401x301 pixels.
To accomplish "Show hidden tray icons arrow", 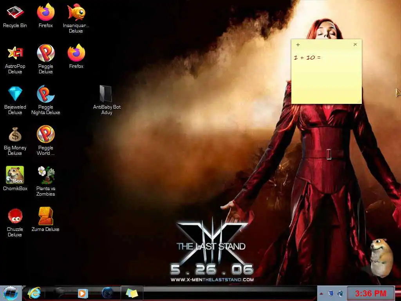I will (321, 294).
